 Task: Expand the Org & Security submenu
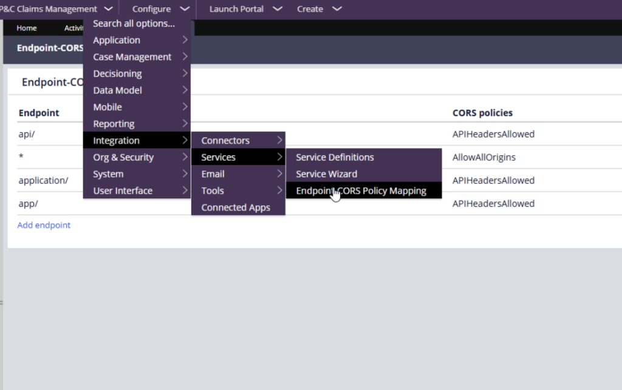137,157
